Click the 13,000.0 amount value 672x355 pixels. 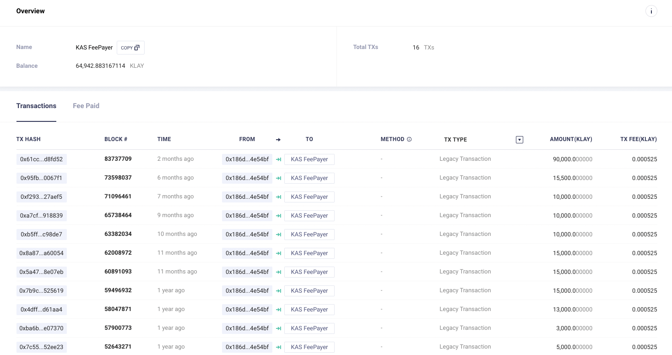pos(573,310)
